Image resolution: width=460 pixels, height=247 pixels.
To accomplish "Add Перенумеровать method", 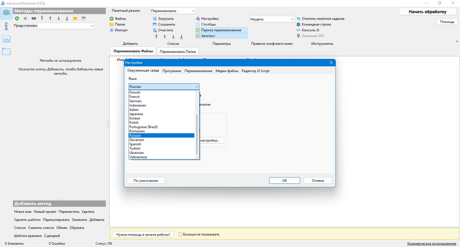I will 56,220.
